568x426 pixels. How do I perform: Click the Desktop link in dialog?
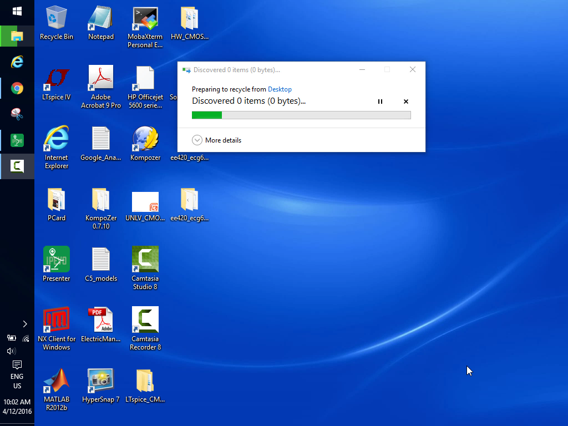tap(280, 89)
